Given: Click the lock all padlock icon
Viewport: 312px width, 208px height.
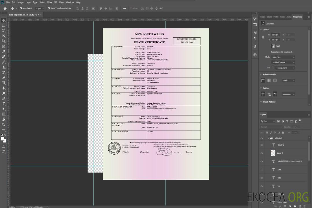Looking at the screenshot, I should pos(283,133).
